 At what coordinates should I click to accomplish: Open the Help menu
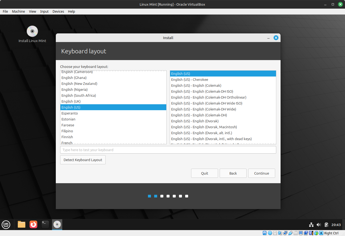tap(71, 12)
